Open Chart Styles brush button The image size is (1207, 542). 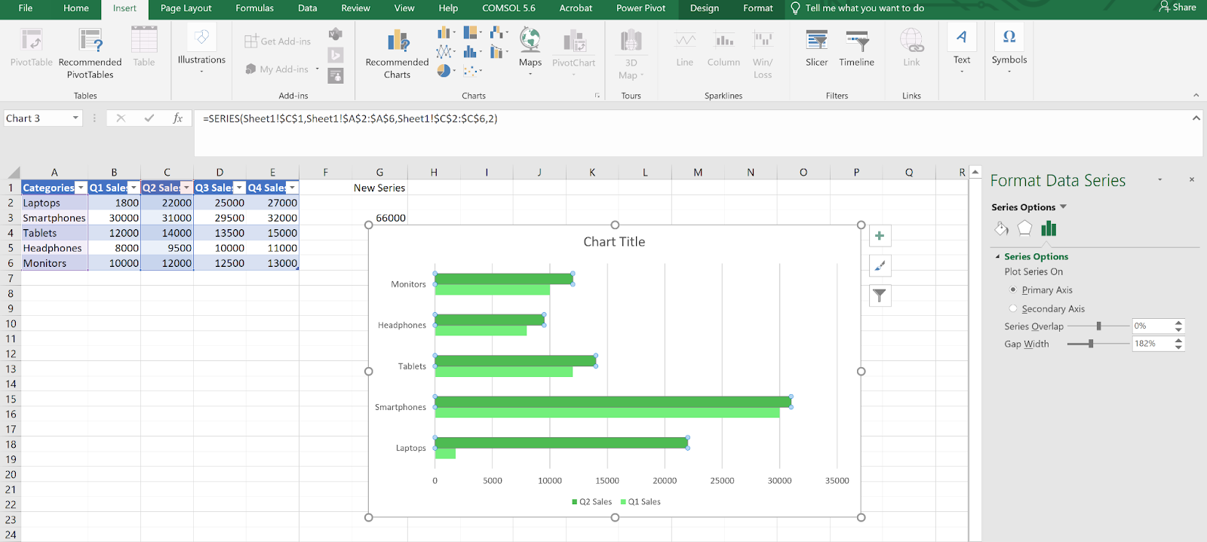click(x=880, y=265)
